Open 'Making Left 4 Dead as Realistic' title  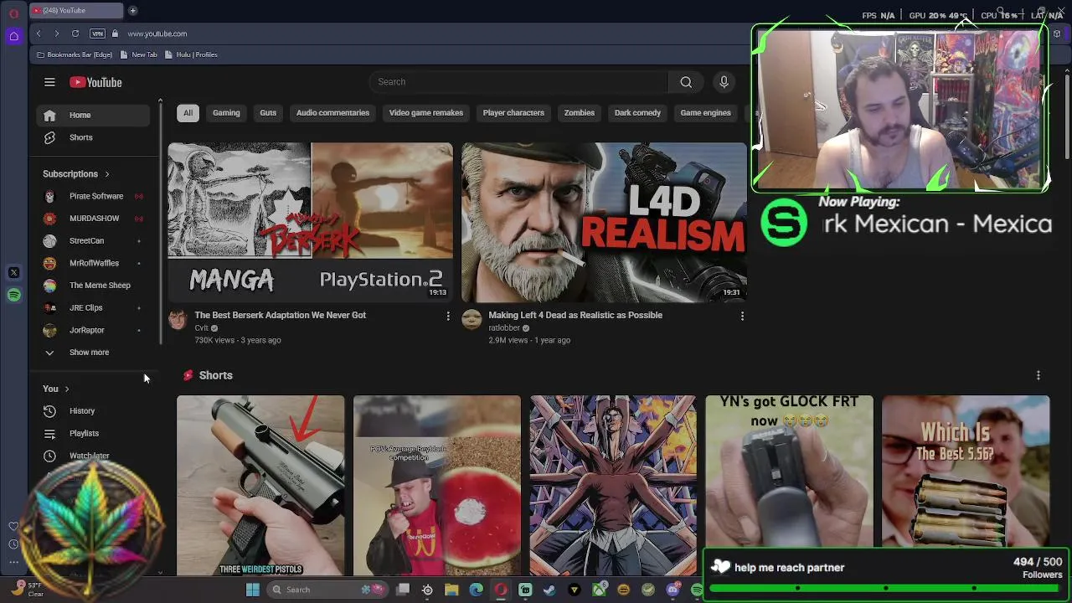(x=575, y=315)
